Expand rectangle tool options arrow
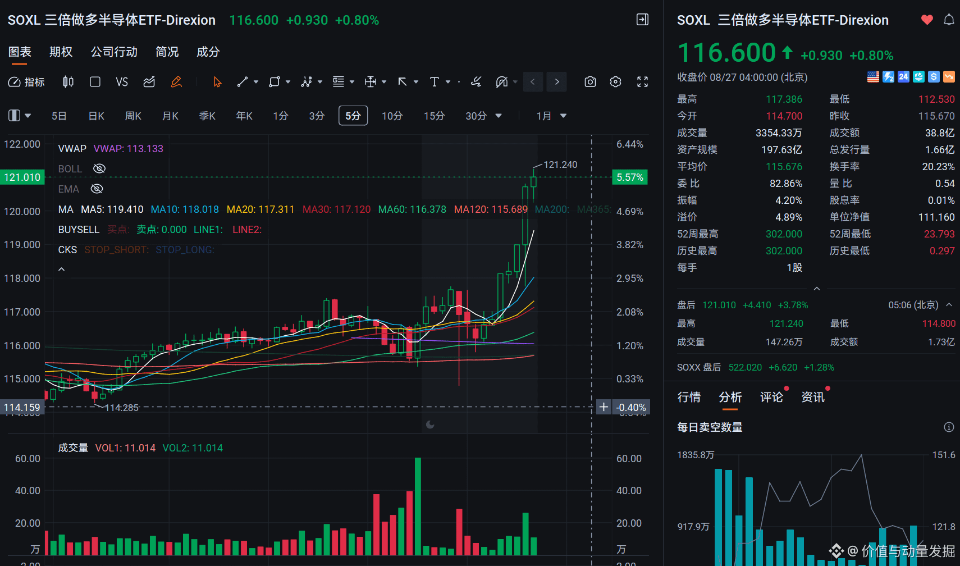 click(x=288, y=82)
